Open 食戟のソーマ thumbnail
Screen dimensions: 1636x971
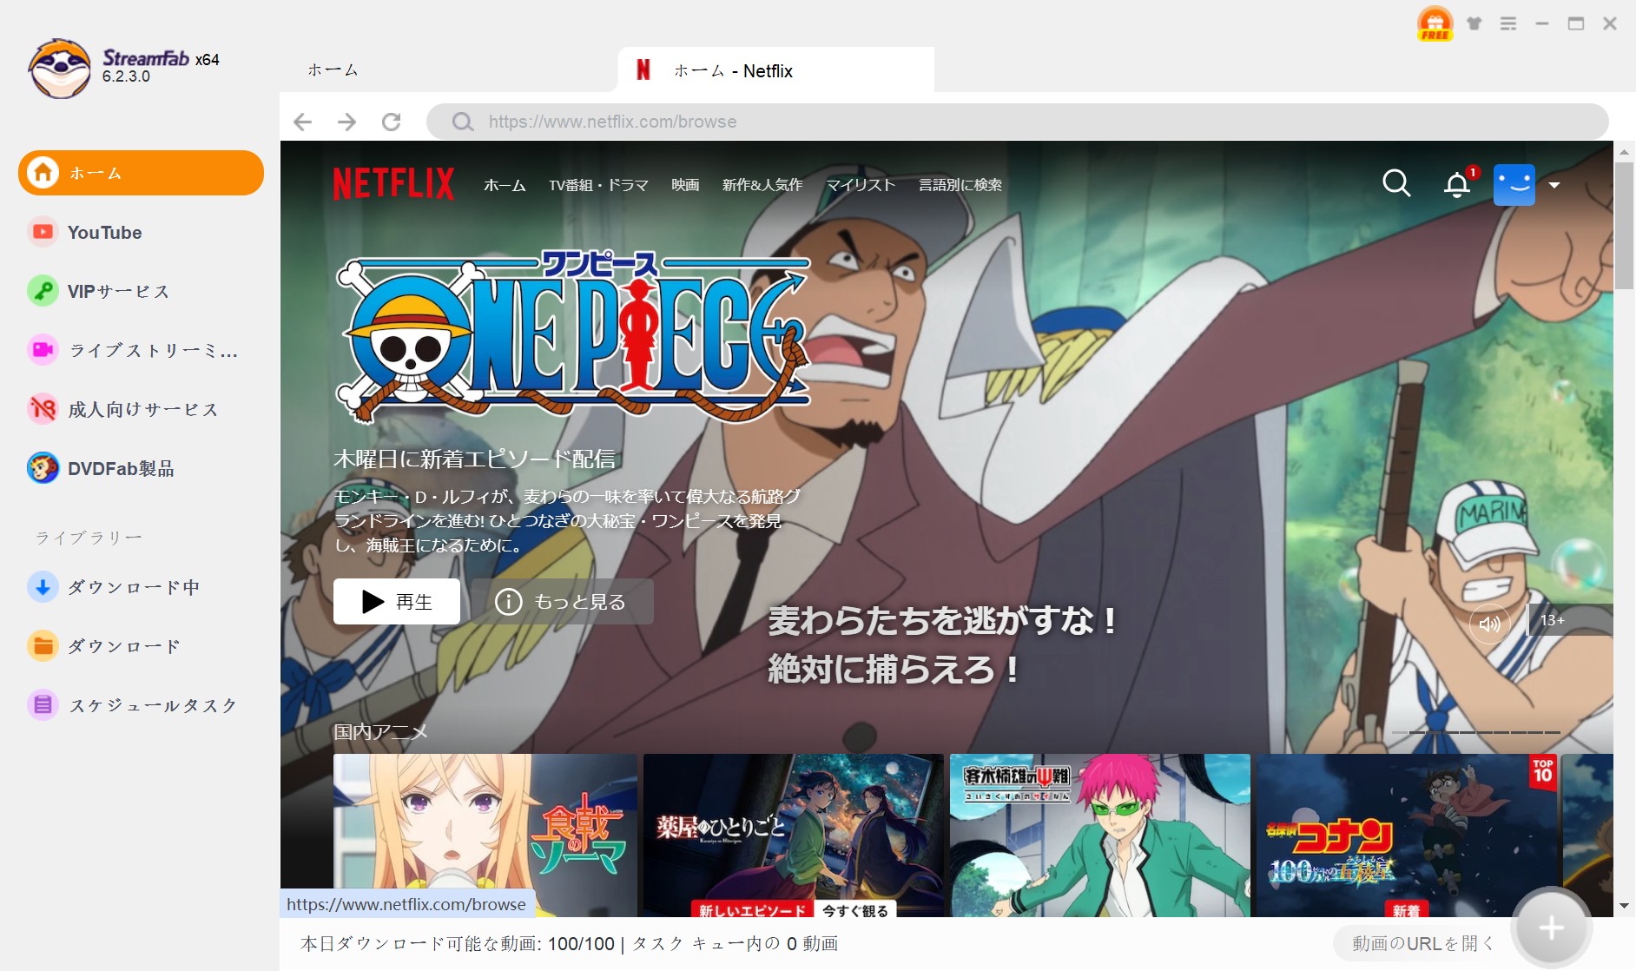pyautogui.click(x=485, y=836)
